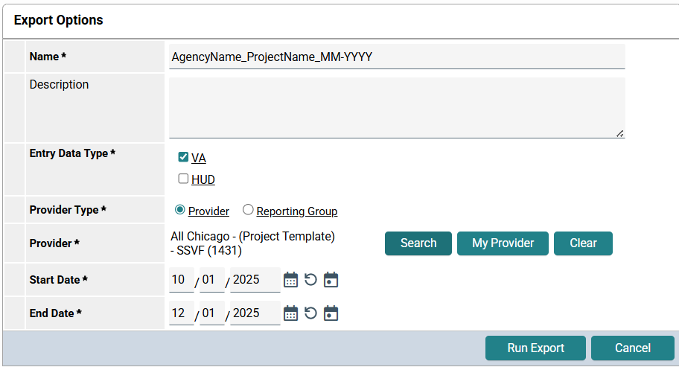679x367 pixels.
Task: Click the Search provider button
Action: (x=418, y=243)
